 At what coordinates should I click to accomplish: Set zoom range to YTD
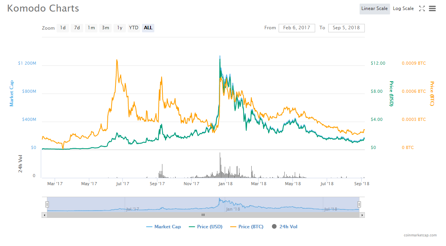tap(134, 28)
